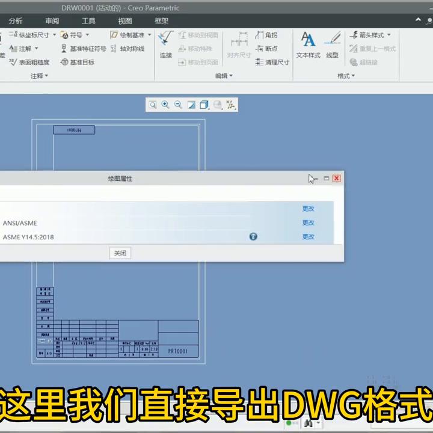Click the 符号 tool
433x433 pixels.
pyautogui.click(x=72, y=35)
